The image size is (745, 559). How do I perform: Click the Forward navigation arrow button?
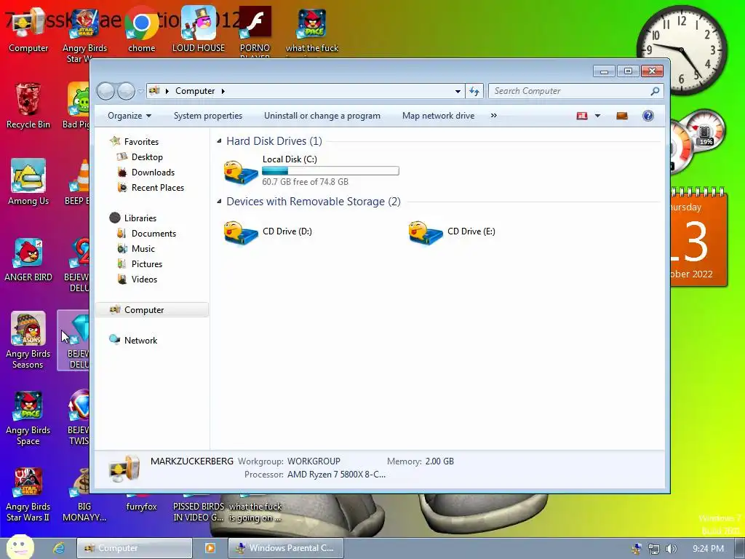coord(126,91)
